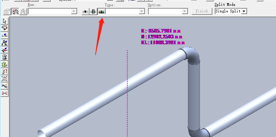Expand the Option combo box

point(168,12)
